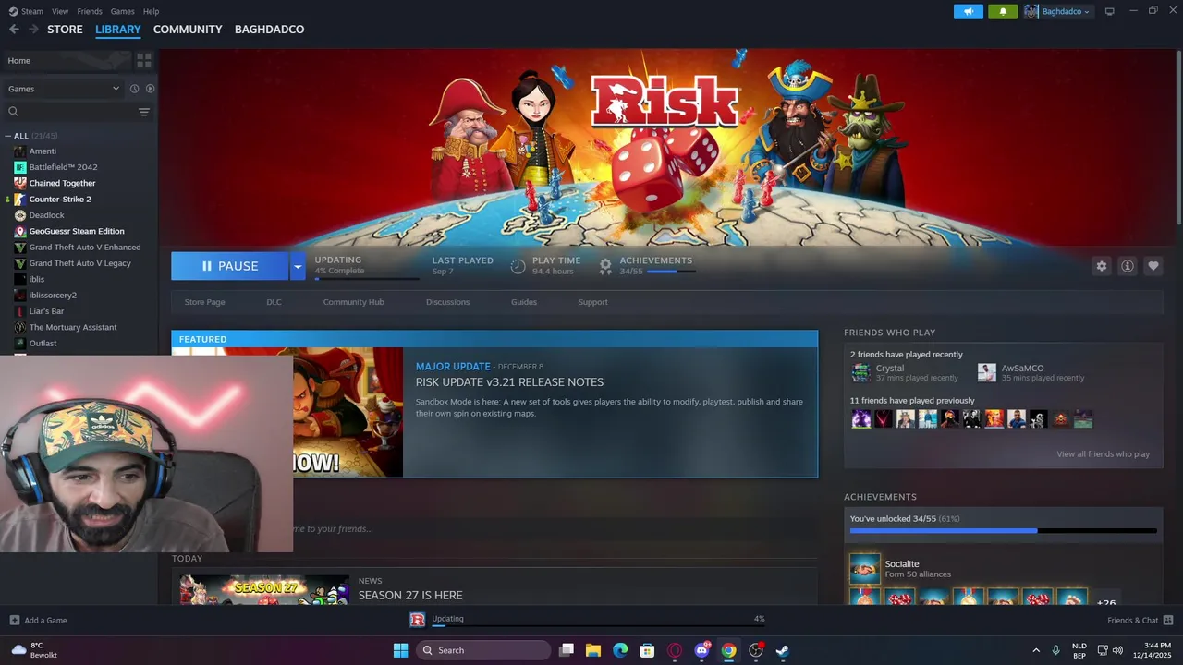
Task: Open RISK Community Hub link
Action: [353, 302]
